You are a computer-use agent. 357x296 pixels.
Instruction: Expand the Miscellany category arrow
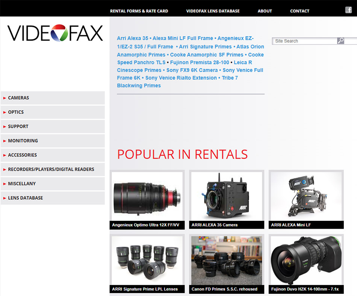point(5,184)
